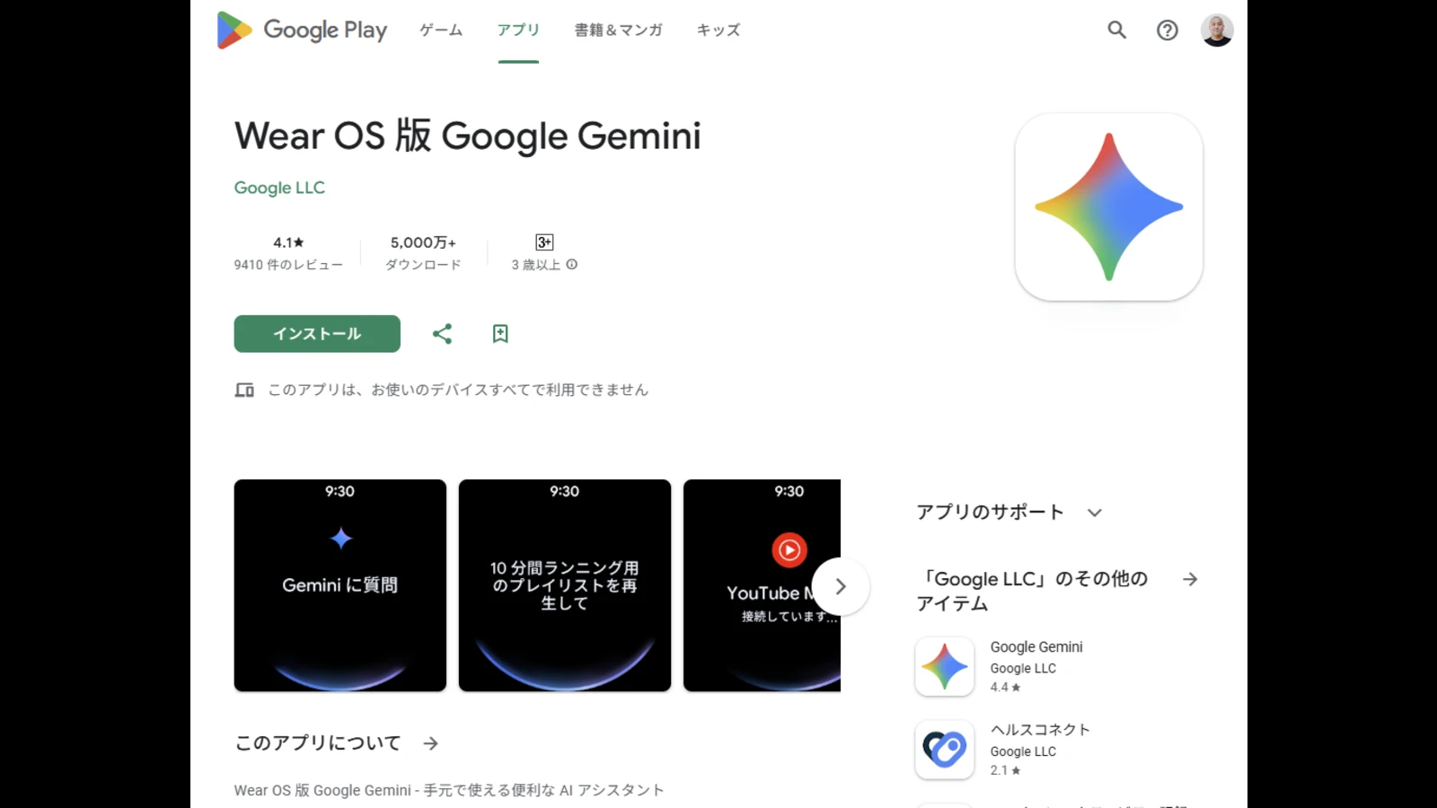Image resolution: width=1437 pixels, height=808 pixels.
Task: Switch to the キッズ tab
Action: click(x=718, y=31)
